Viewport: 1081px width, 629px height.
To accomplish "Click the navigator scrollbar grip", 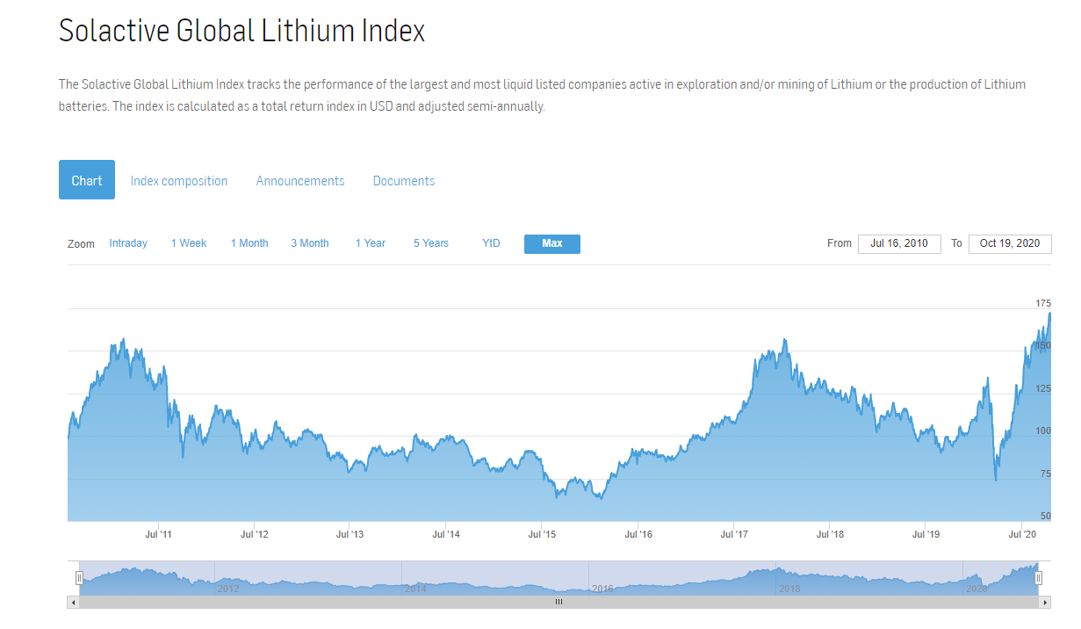I will tap(559, 603).
